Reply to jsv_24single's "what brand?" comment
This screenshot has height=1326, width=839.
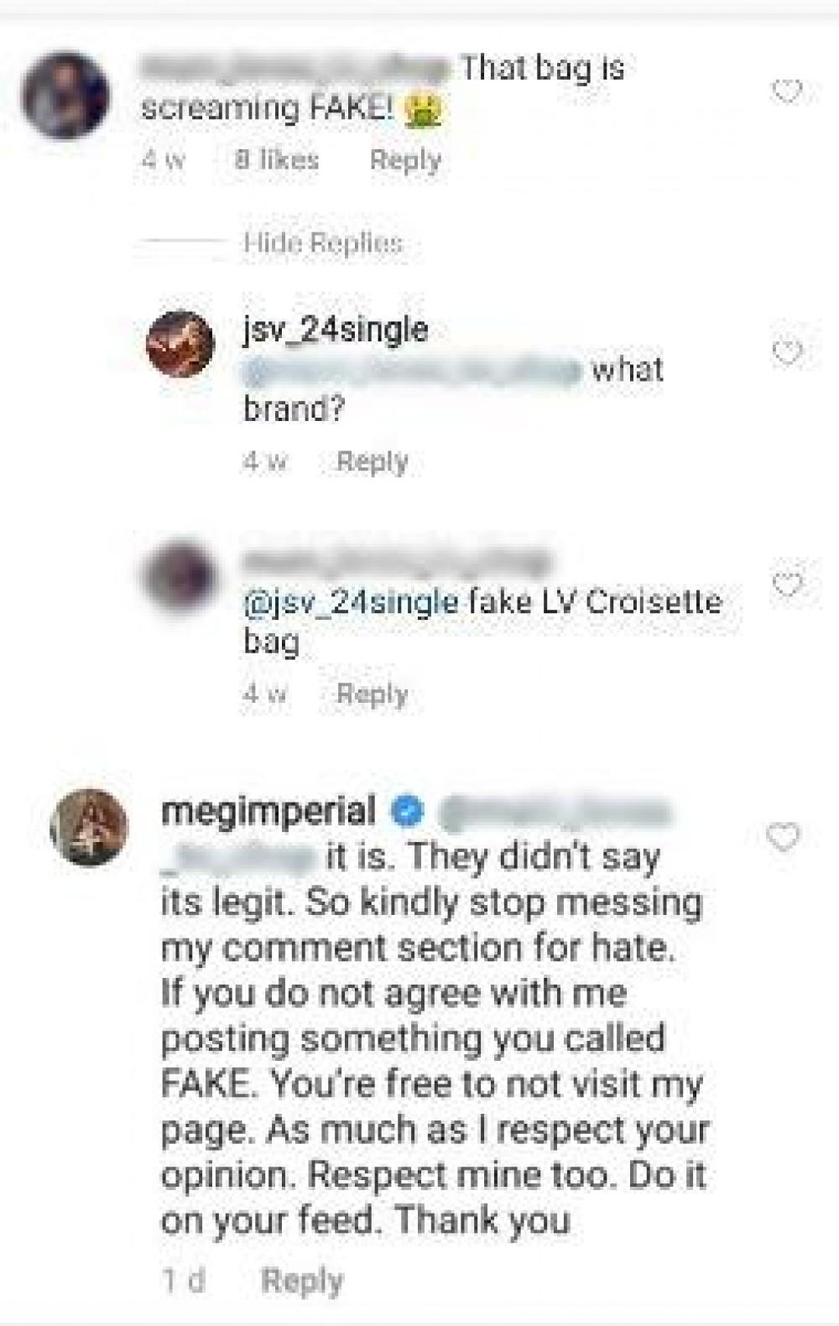pyautogui.click(x=372, y=461)
